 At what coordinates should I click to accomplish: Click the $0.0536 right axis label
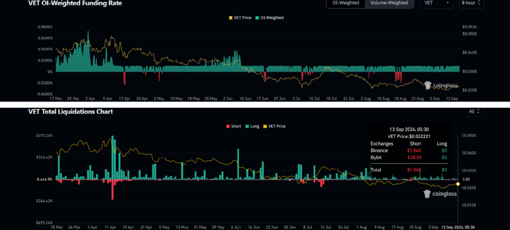click(x=469, y=27)
